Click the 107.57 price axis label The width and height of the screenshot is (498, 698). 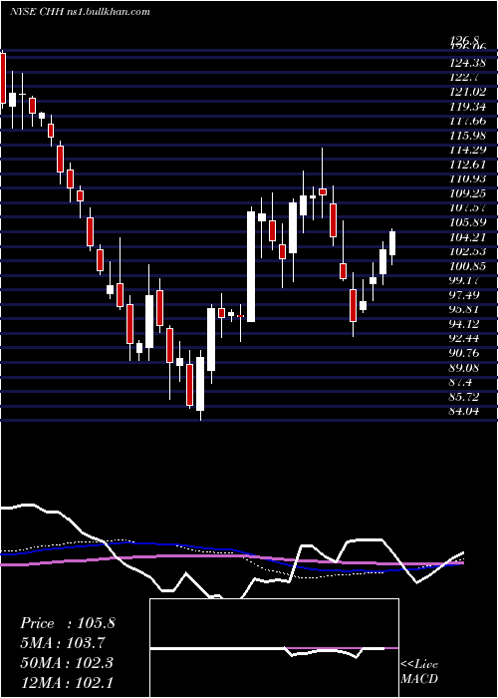pyautogui.click(x=467, y=207)
